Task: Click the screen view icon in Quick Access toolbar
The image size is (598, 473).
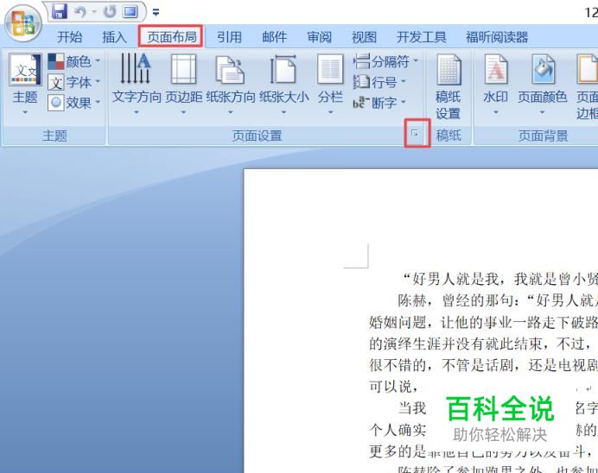Action: (130, 12)
